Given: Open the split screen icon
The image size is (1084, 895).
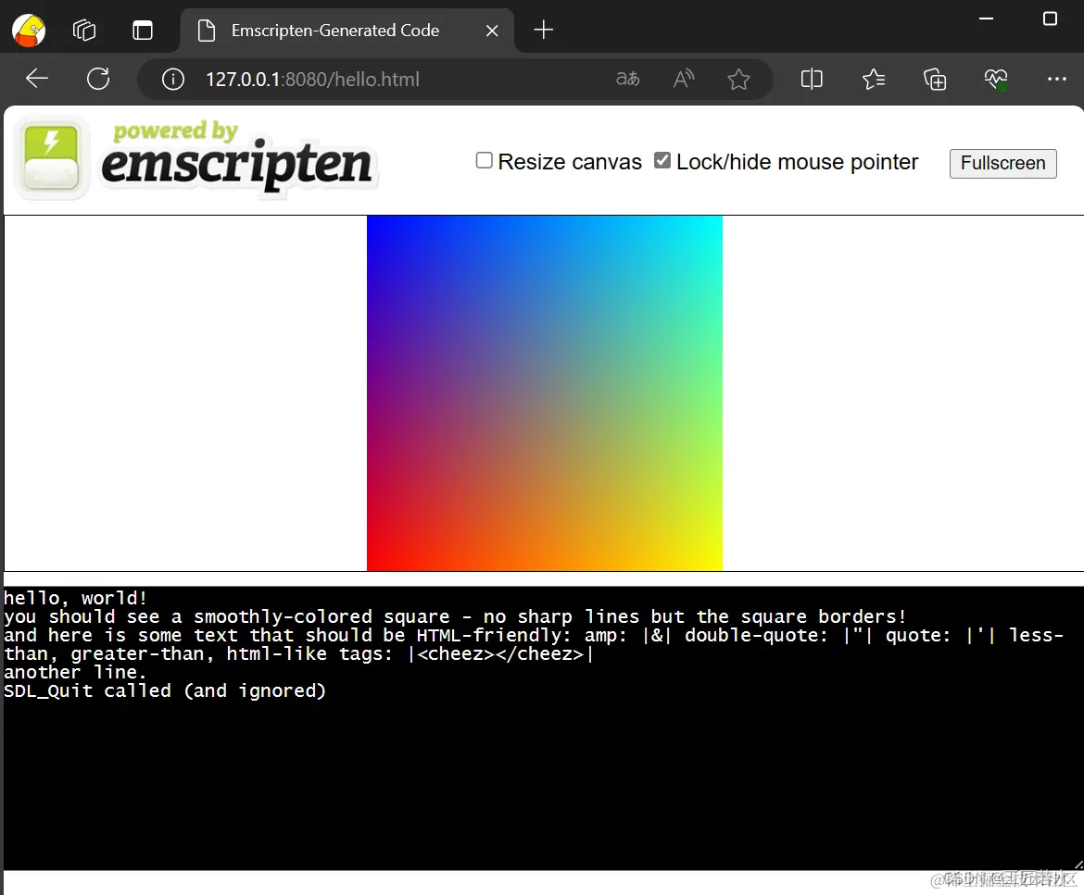Looking at the screenshot, I should [812, 80].
